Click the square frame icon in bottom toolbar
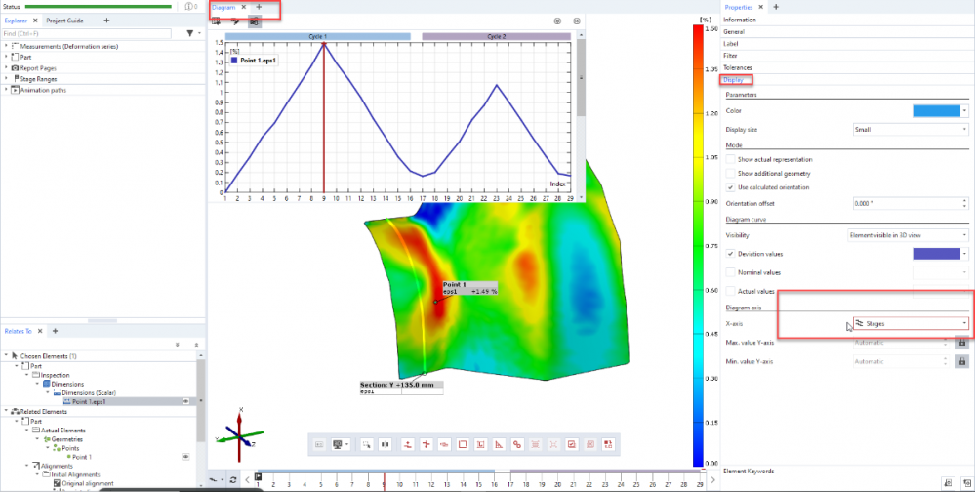This screenshot has width=975, height=492. point(463,444)
